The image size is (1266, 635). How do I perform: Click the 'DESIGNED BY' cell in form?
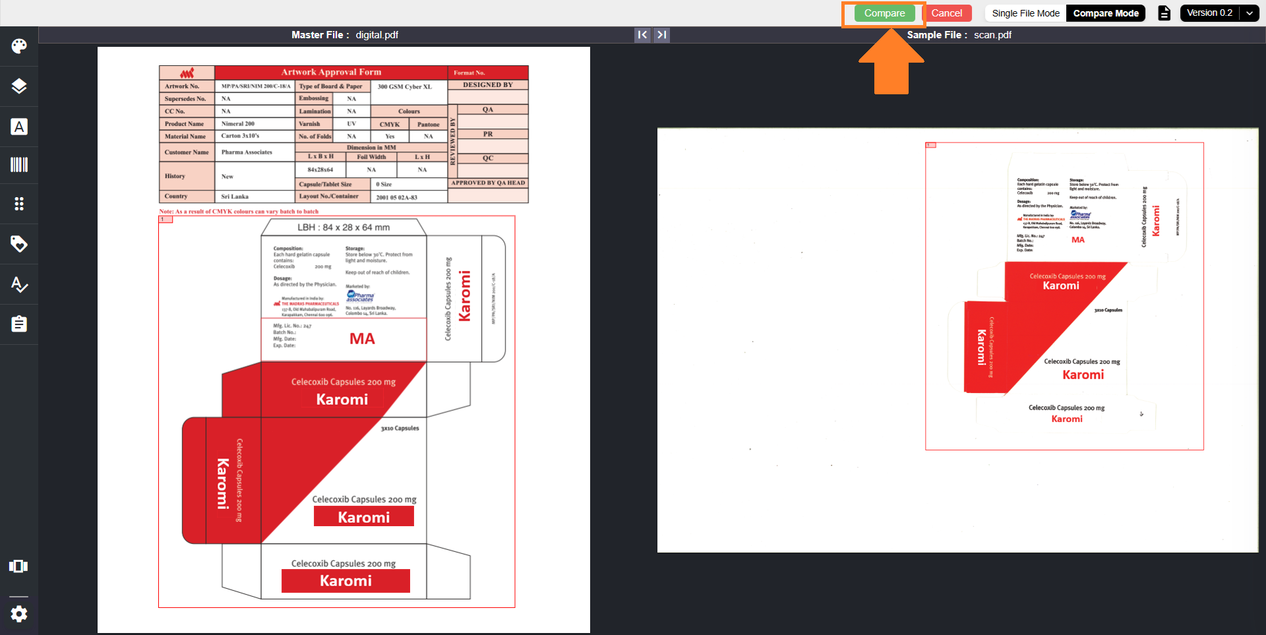click(x=488, y=85)
